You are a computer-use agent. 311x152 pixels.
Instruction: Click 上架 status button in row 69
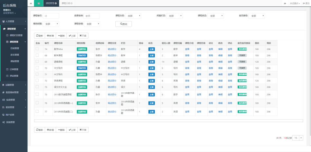[151, 62]
